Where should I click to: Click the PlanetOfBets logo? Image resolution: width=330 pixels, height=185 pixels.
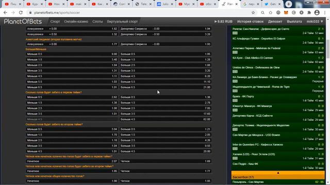click(23, 22)
